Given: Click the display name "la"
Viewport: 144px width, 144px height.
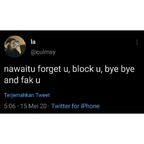Looking at the screenshot, I should [33, 42].
